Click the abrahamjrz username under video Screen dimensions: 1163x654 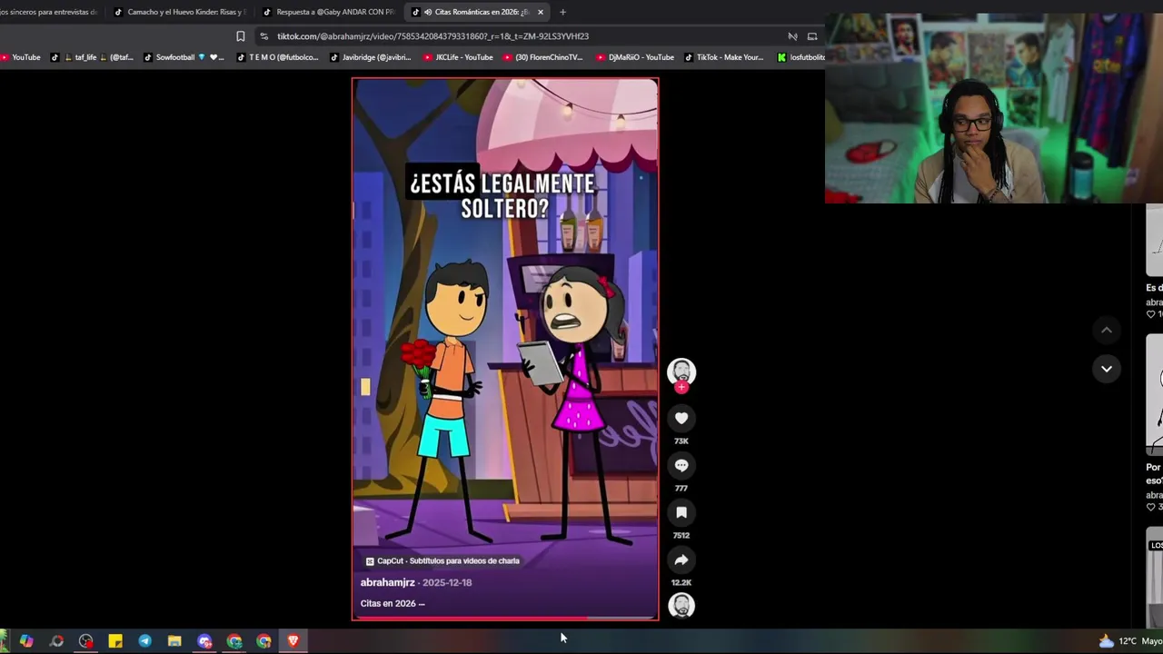pos(388,582)
